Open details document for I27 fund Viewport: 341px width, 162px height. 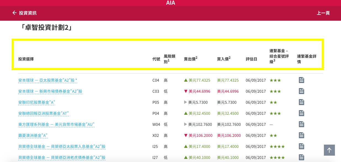302,157
